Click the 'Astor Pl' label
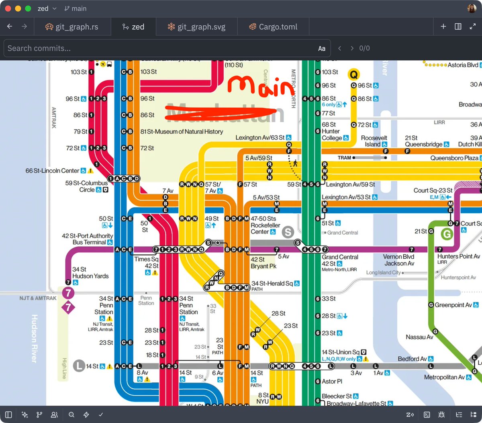The height and width of the screenshot is (423, 482). [332, 381]
